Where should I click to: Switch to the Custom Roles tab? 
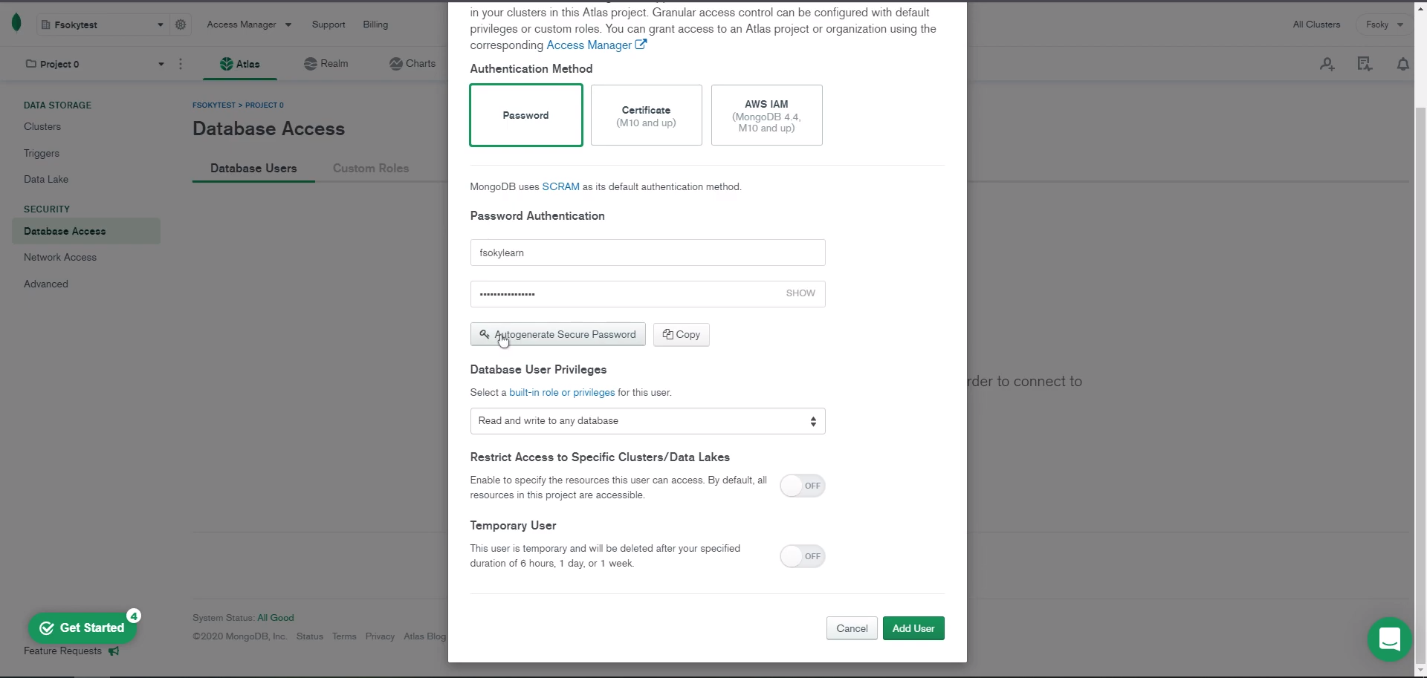pyautogui.click(x=371, y=169)
